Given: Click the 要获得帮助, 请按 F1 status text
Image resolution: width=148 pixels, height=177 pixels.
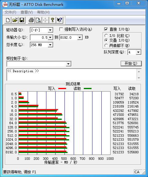Looking at the screenshot, I should click(x=20, y=172).
